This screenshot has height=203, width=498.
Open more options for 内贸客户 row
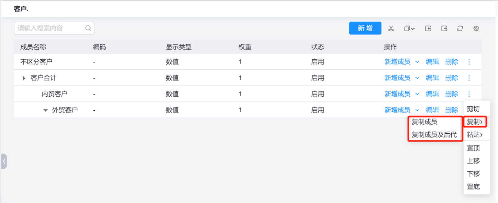pyautogui.click(x=469, y=94)
